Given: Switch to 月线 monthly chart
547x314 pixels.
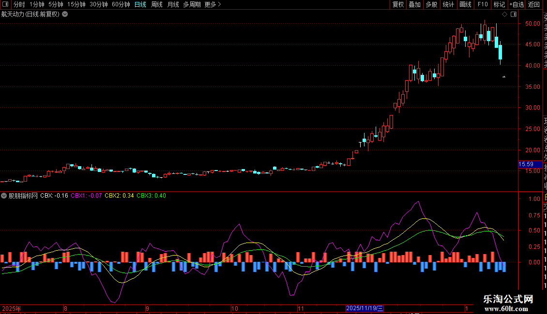Looking at the screenshot, I should click(173, 4).
